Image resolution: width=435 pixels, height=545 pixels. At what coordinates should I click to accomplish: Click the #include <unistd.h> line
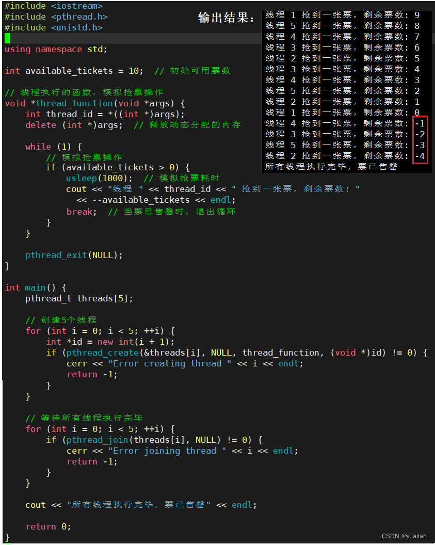54,27
